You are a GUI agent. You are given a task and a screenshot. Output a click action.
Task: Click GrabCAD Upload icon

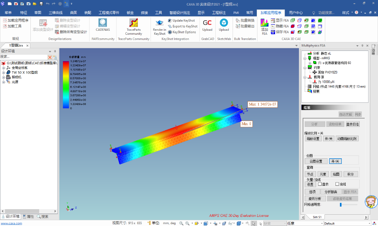207,23
